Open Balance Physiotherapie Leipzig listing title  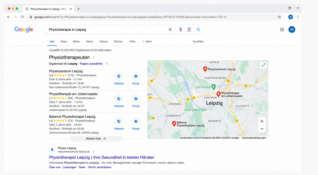coord(72,117)
